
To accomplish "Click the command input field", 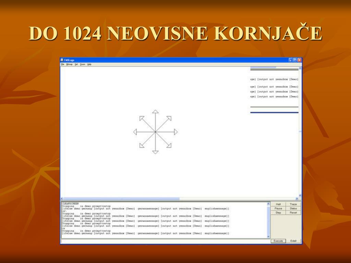I will (166, 241).
